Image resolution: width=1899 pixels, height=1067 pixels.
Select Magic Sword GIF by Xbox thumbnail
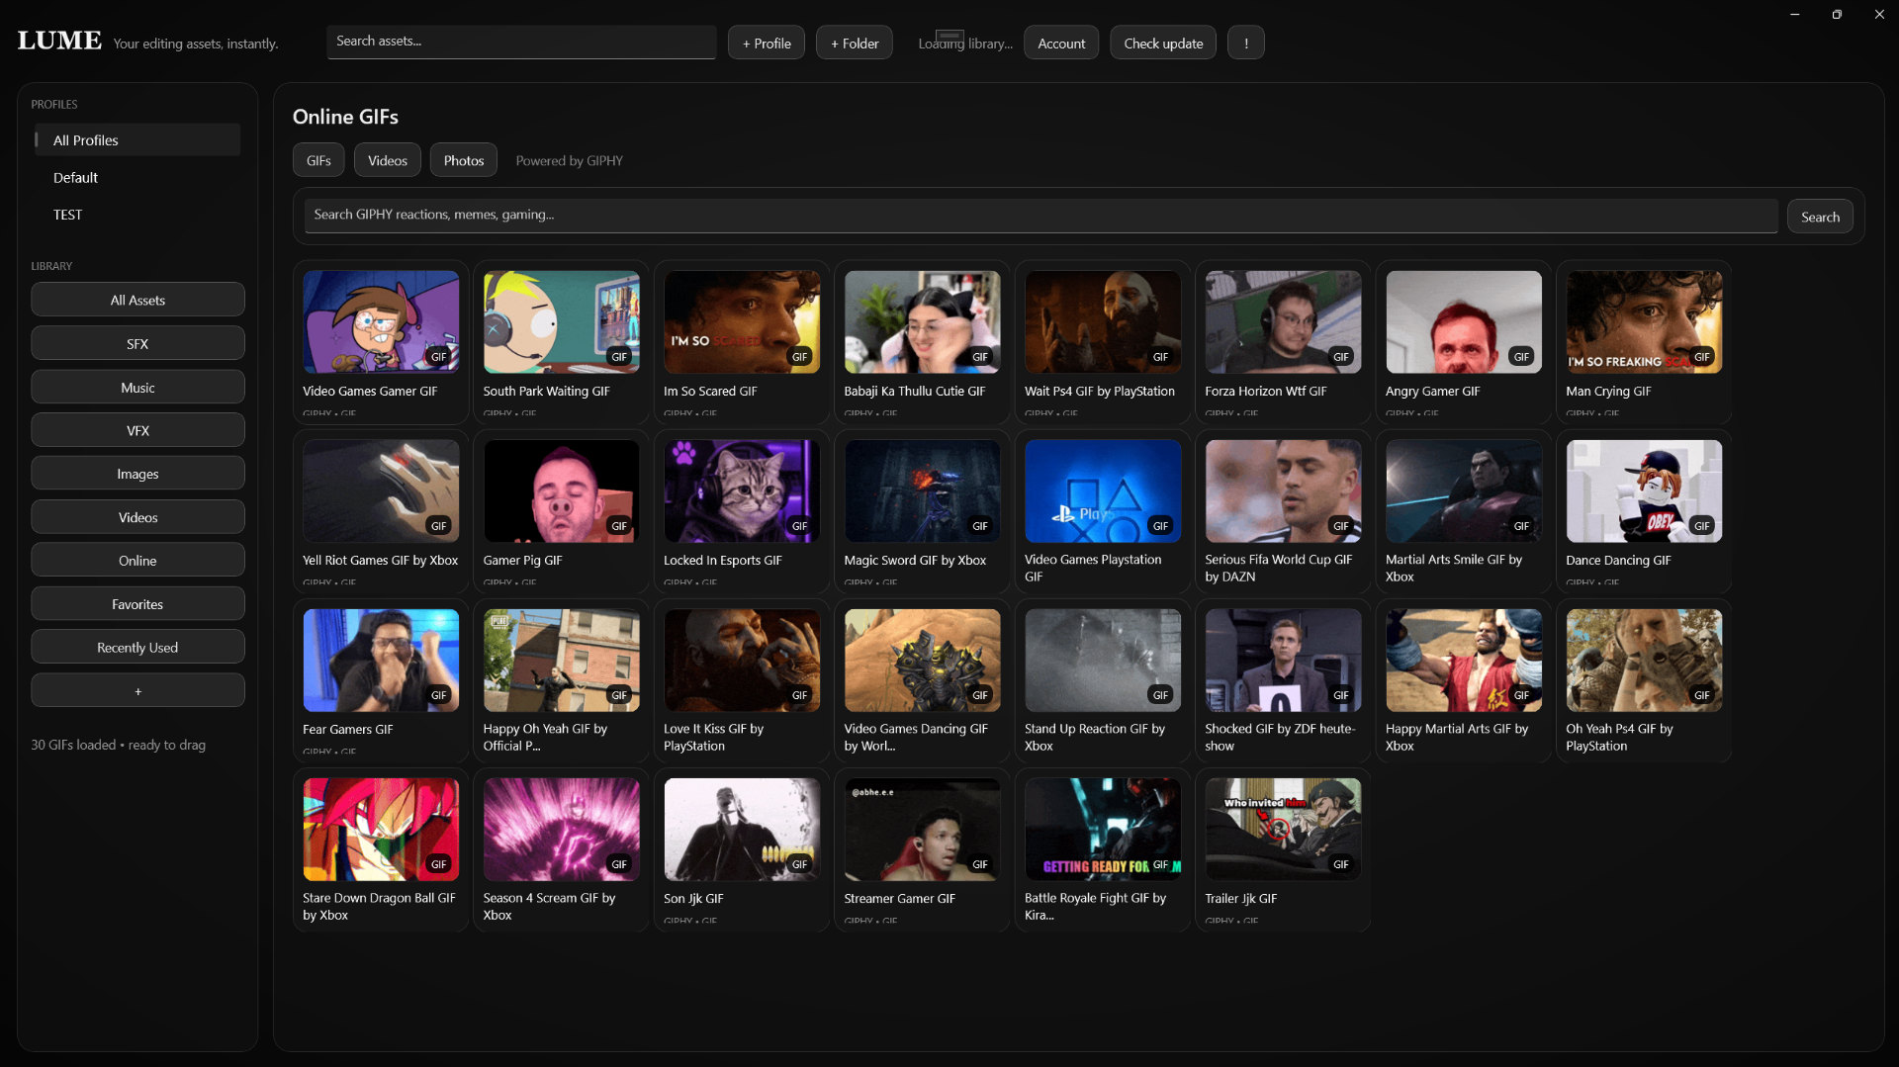[x=922, y=491]
